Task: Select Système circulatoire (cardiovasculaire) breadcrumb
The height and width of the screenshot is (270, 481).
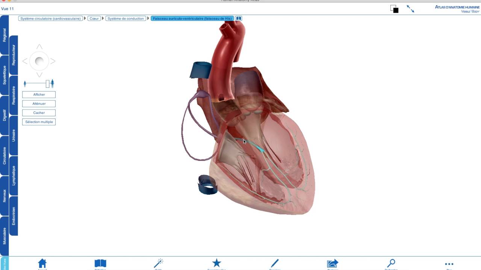Action: click(50, 18)
